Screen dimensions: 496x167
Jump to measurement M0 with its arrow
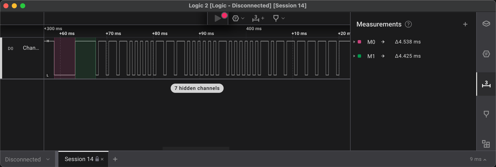pyautogui.click(x=383, y=42)
